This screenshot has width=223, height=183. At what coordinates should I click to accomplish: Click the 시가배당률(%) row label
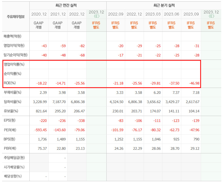14,167
